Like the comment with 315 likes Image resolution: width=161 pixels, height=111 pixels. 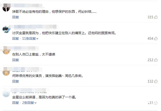[156, 17]
